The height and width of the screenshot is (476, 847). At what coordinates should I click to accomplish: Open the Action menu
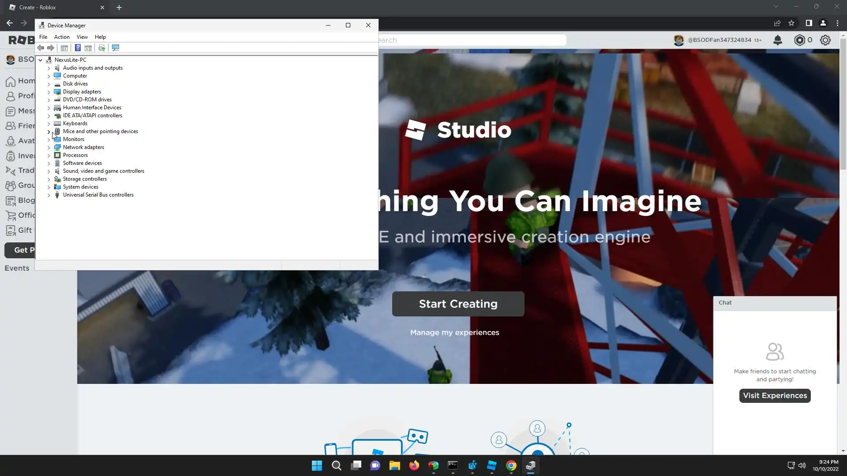(x=62, y=37)
